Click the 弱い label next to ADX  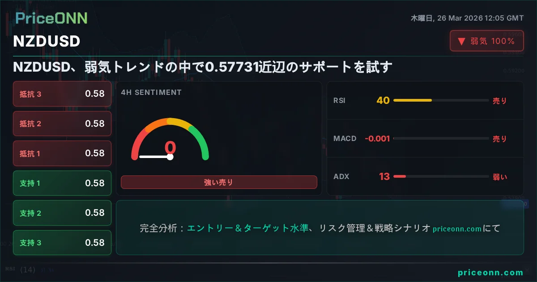[x=499, y=176]
